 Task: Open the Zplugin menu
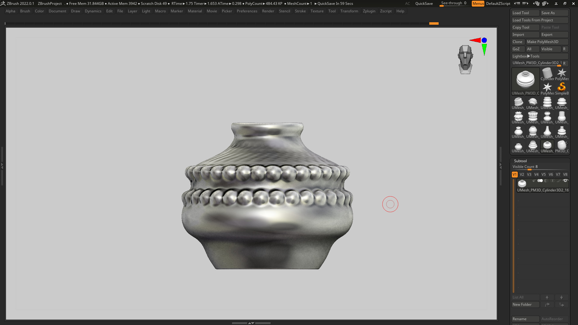(369, 11)
